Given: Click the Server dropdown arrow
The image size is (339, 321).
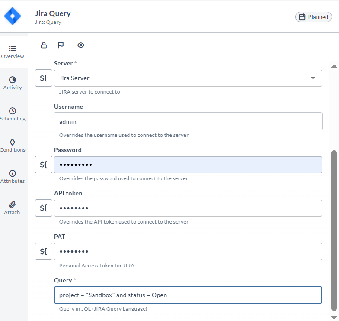Looking at the screenshot, I should click(313, 78).
